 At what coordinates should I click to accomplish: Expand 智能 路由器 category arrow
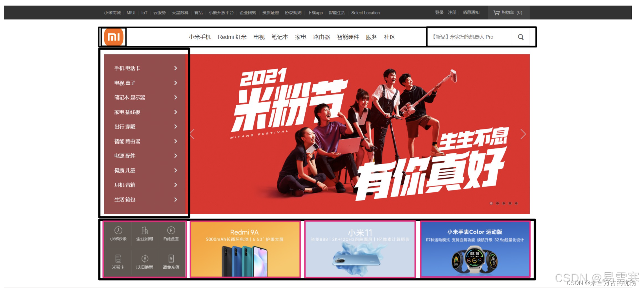pos(176,141)
